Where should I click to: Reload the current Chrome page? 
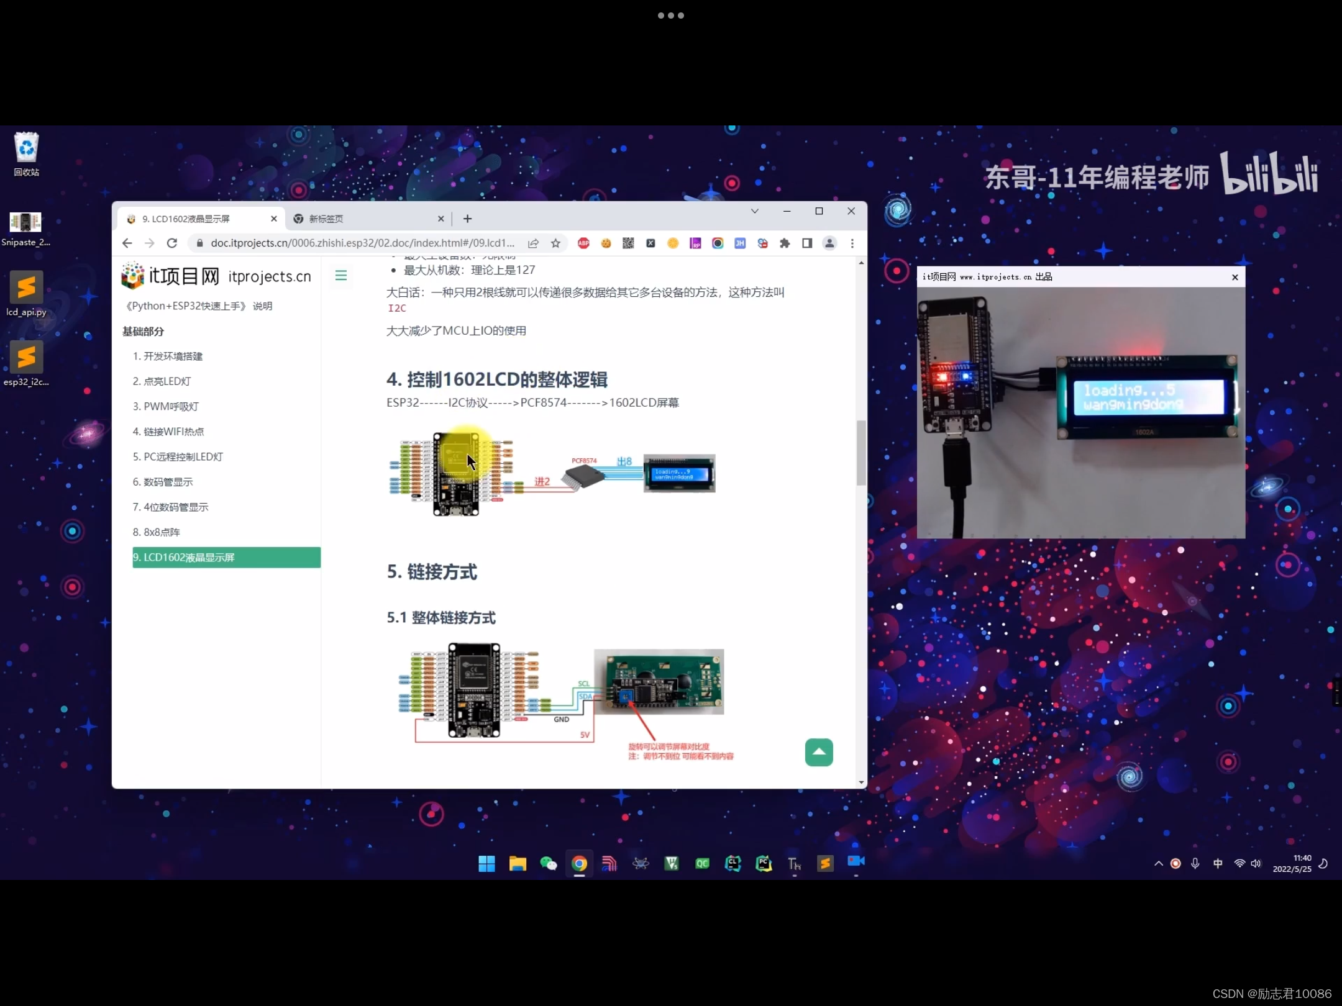click(x=172, y=243)
